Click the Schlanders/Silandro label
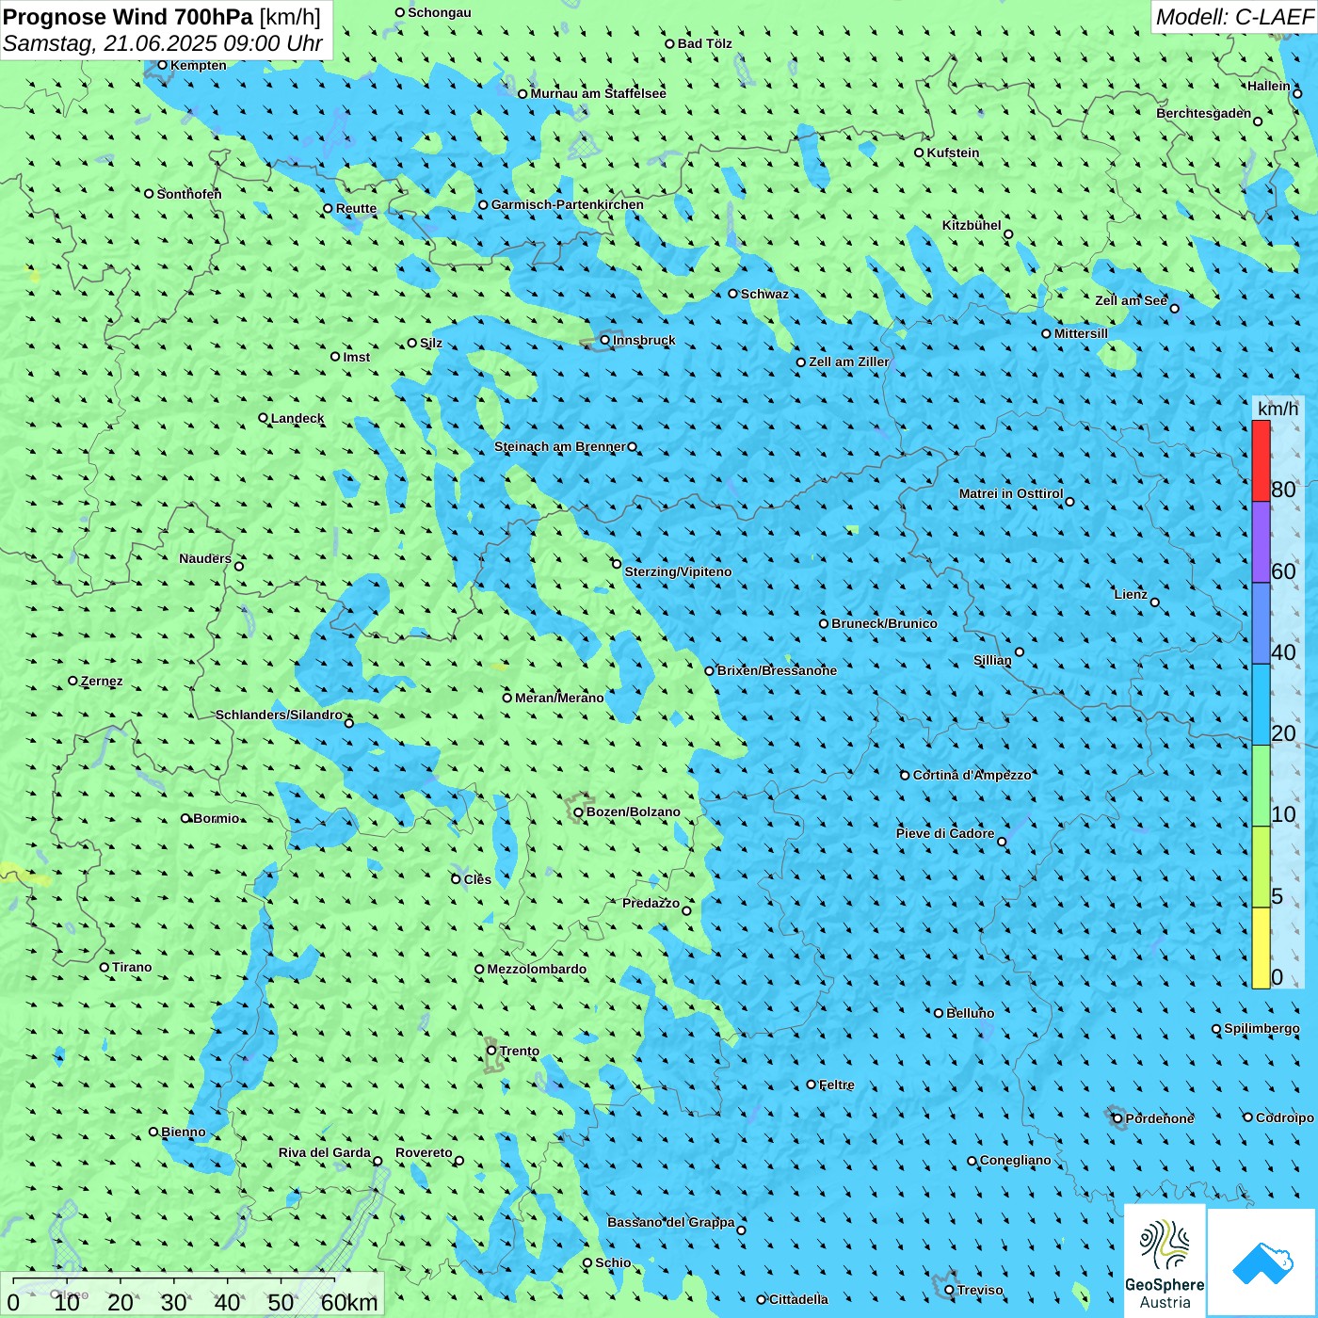This screenshot has width=1318, height=1318. (x=279, y=715)
